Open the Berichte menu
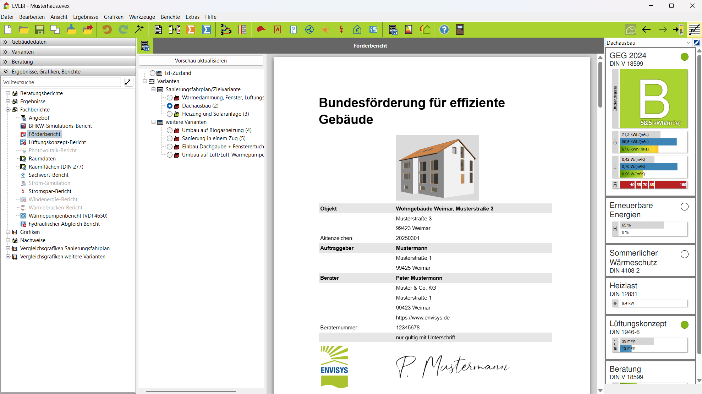This screenshot has height=394, width=702. coord(170,17)
